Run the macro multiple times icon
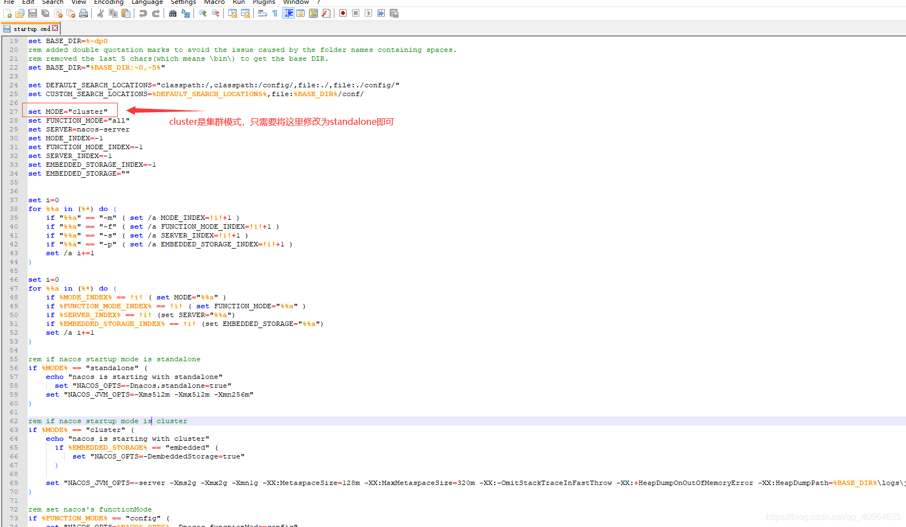 coord(381,13)
